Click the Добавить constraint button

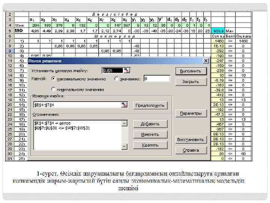pos(150,124)
